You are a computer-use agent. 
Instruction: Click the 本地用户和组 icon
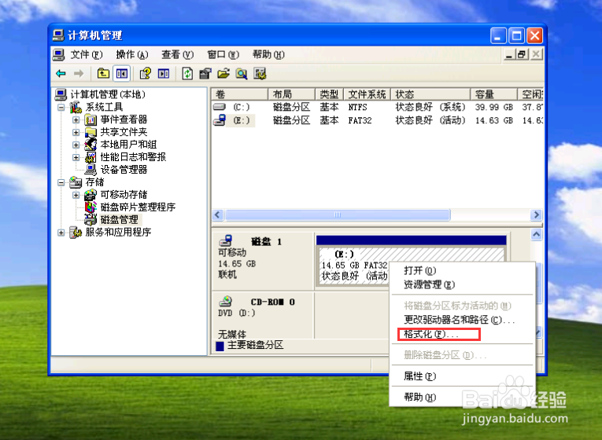(90, 145)
